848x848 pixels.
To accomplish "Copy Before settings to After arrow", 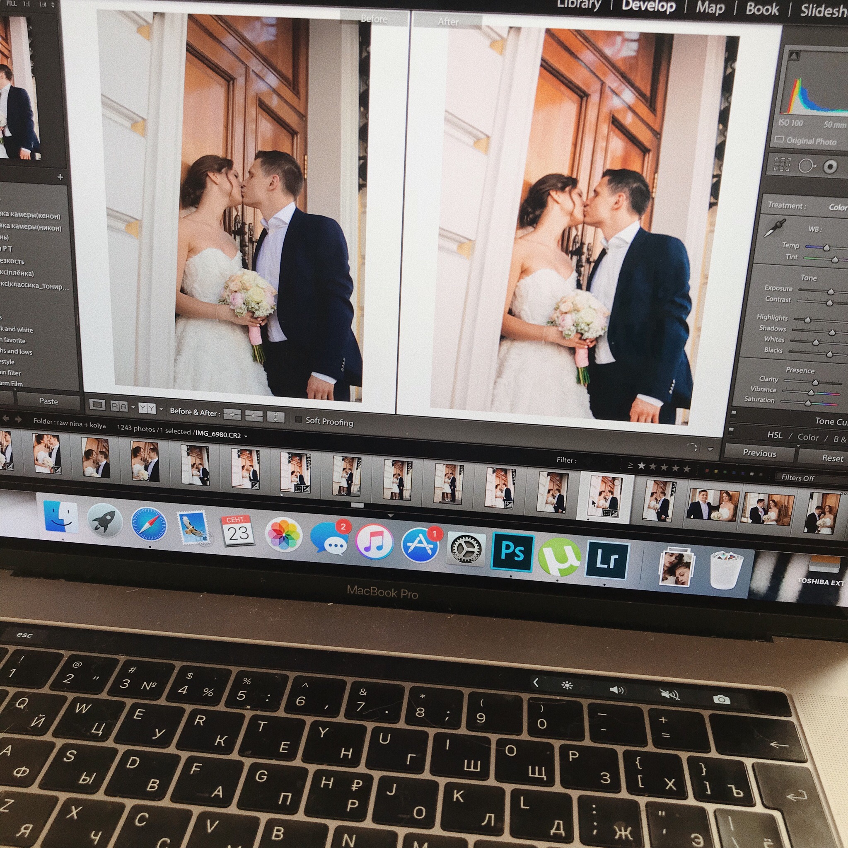I will [232, 413].
